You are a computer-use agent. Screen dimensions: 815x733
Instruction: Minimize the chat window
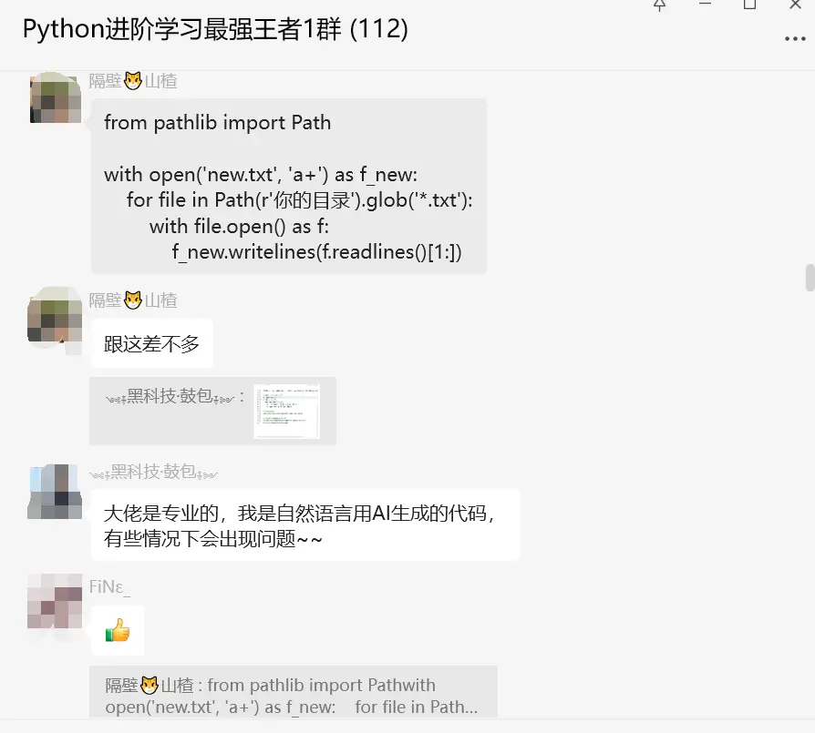tap(705, 5)
